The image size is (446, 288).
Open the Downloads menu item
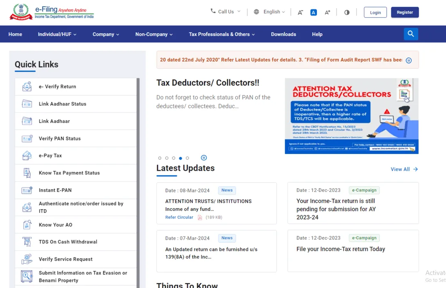click(283, 34)
